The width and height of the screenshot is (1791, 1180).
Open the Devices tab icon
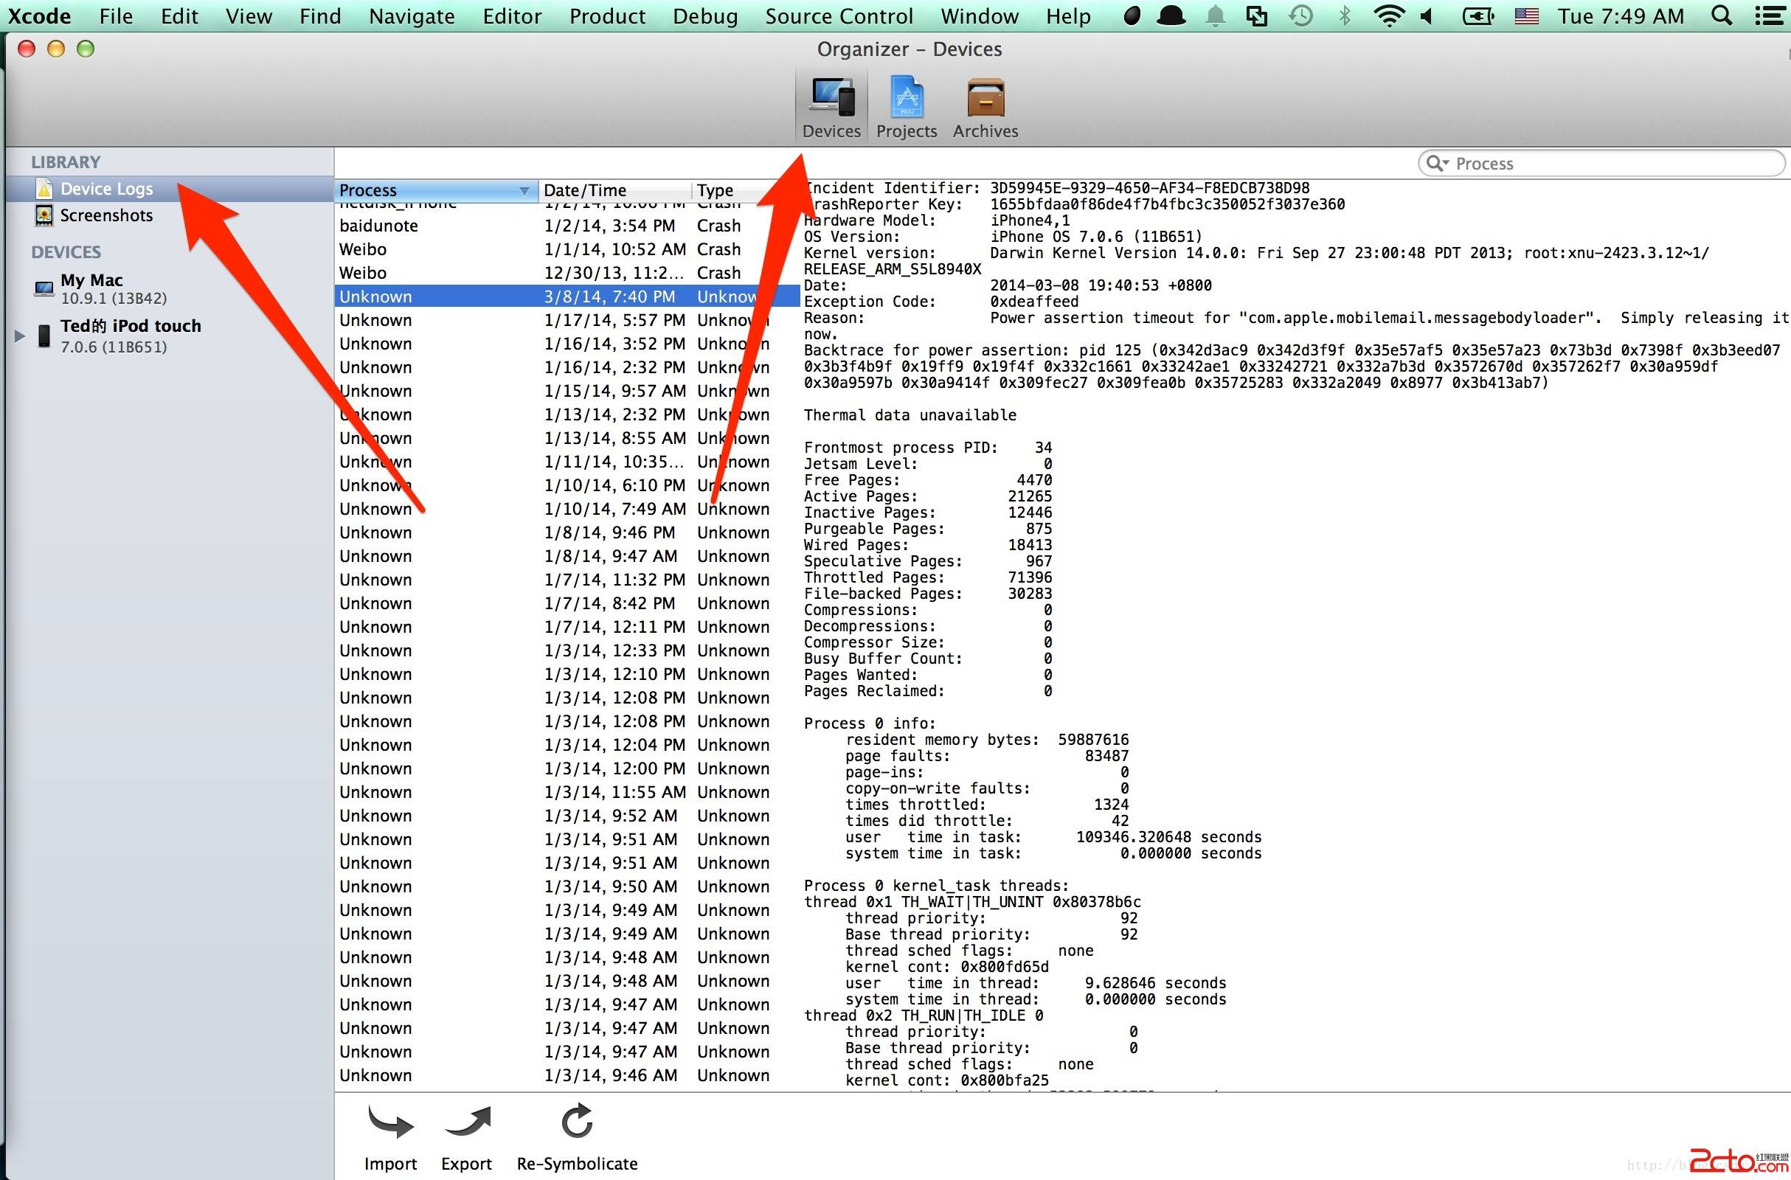click(x=831, y=98)
